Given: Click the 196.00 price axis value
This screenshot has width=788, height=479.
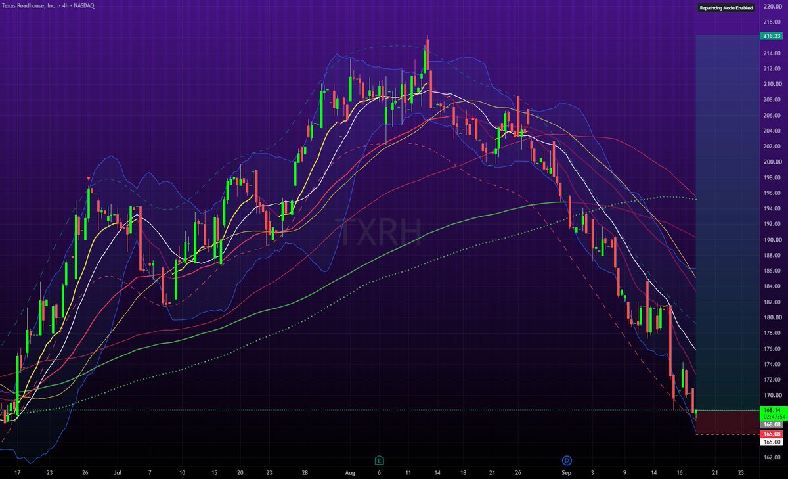Looking at the screenshot, I should (772, 193).
